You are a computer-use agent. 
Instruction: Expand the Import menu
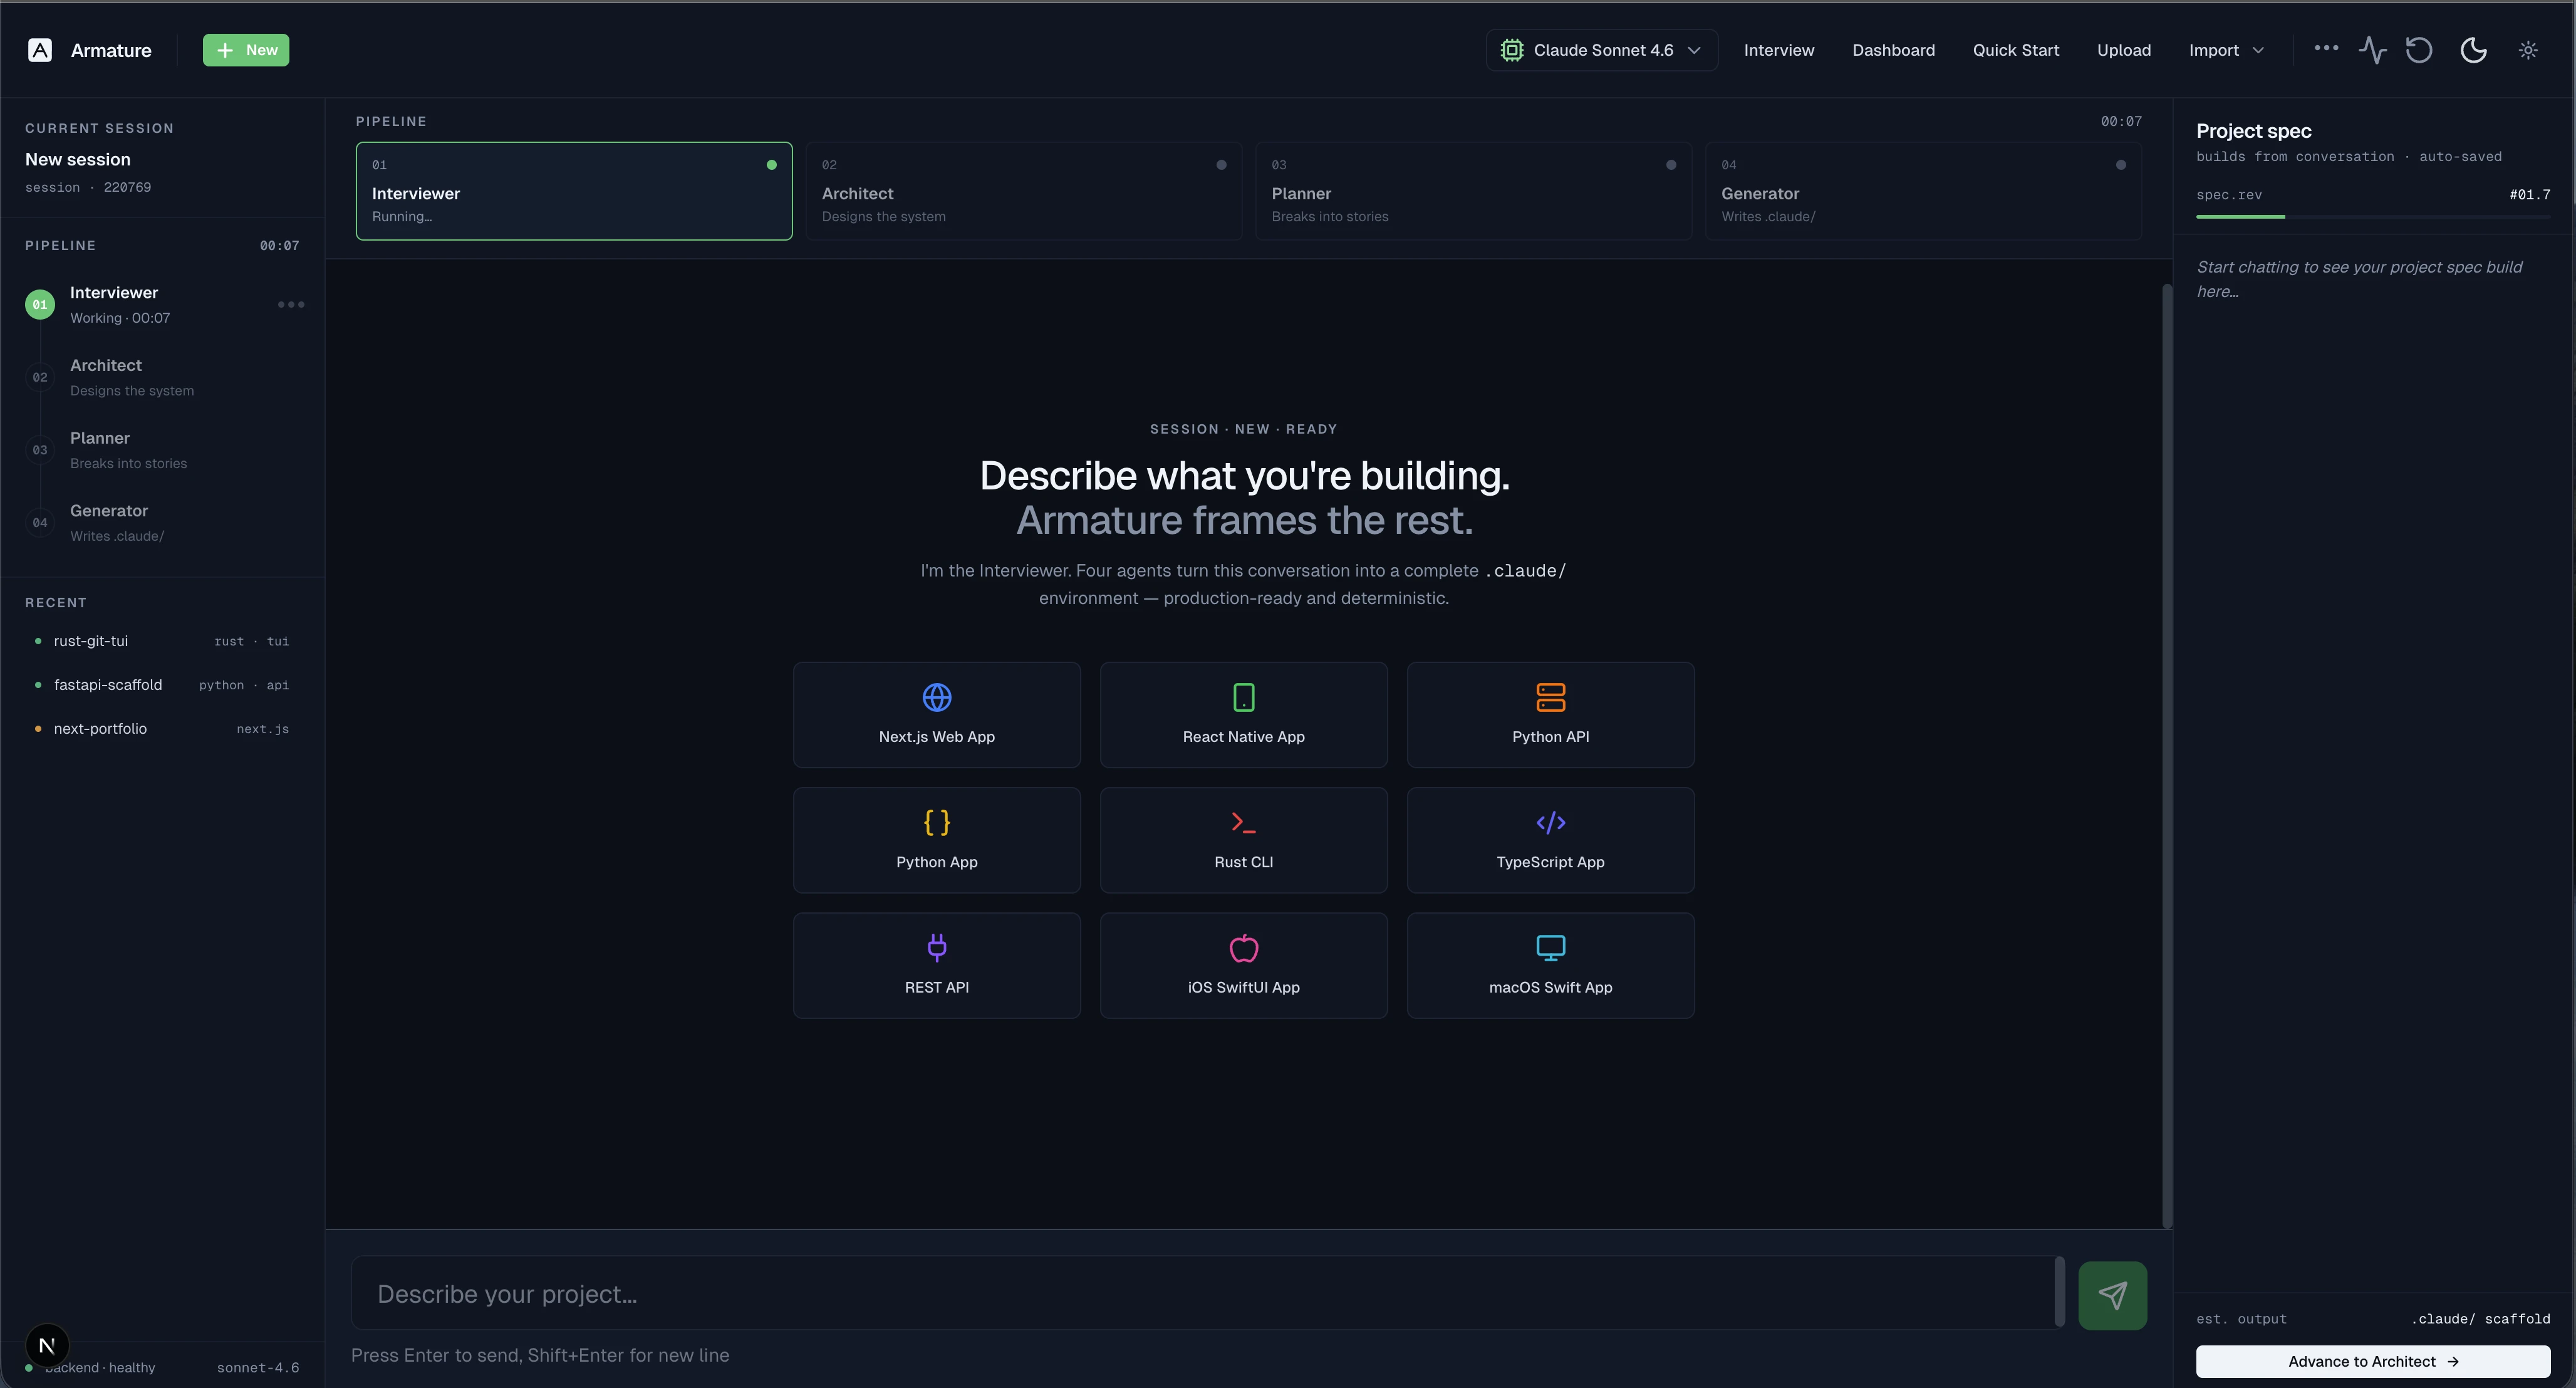[x=2225, y=50]
